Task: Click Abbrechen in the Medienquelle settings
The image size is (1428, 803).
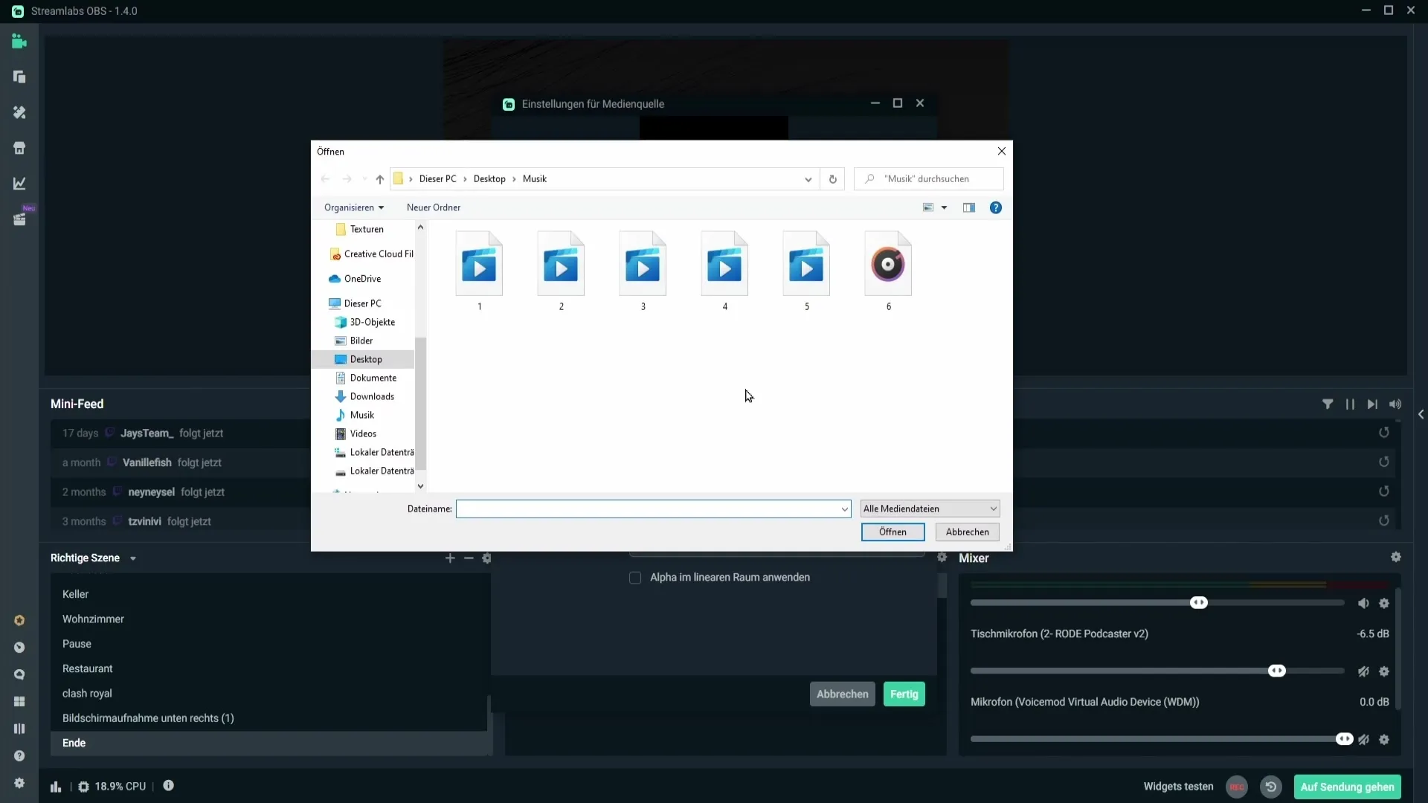Action: tap(843, 694)
